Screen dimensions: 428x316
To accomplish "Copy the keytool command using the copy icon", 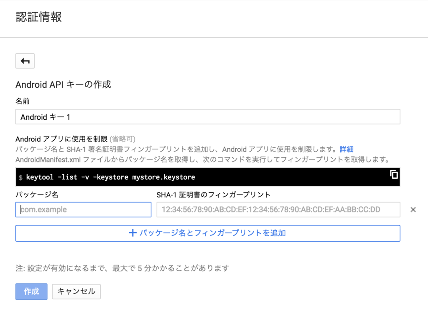I will point(393,175).
